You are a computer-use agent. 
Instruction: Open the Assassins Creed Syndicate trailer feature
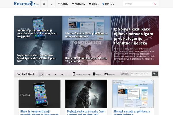[x=36, y=58]
